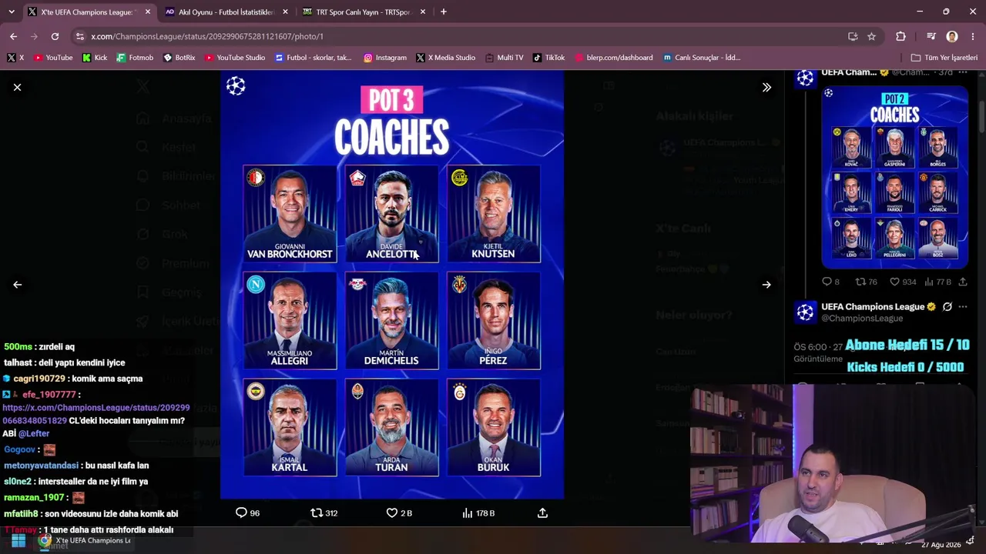Viewport: 986px width, 554px height.
Task: Select the Chrome taskbar button
Action: click(85, 541)
